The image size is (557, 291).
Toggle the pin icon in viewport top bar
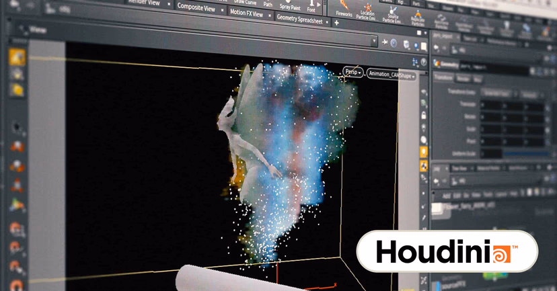click(x=384, y=42)
